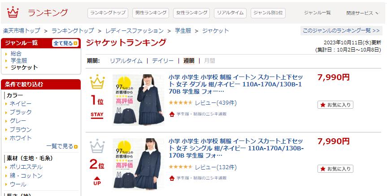Filter by ネイビー color
387x196 pixels.
21,104
